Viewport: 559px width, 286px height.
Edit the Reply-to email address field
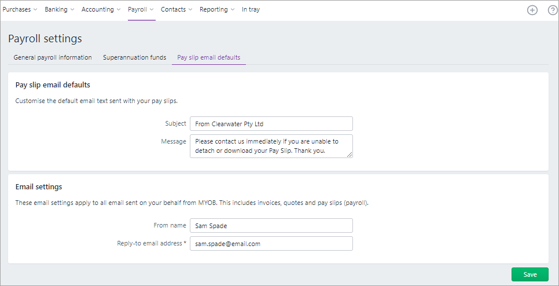(271, 244)
